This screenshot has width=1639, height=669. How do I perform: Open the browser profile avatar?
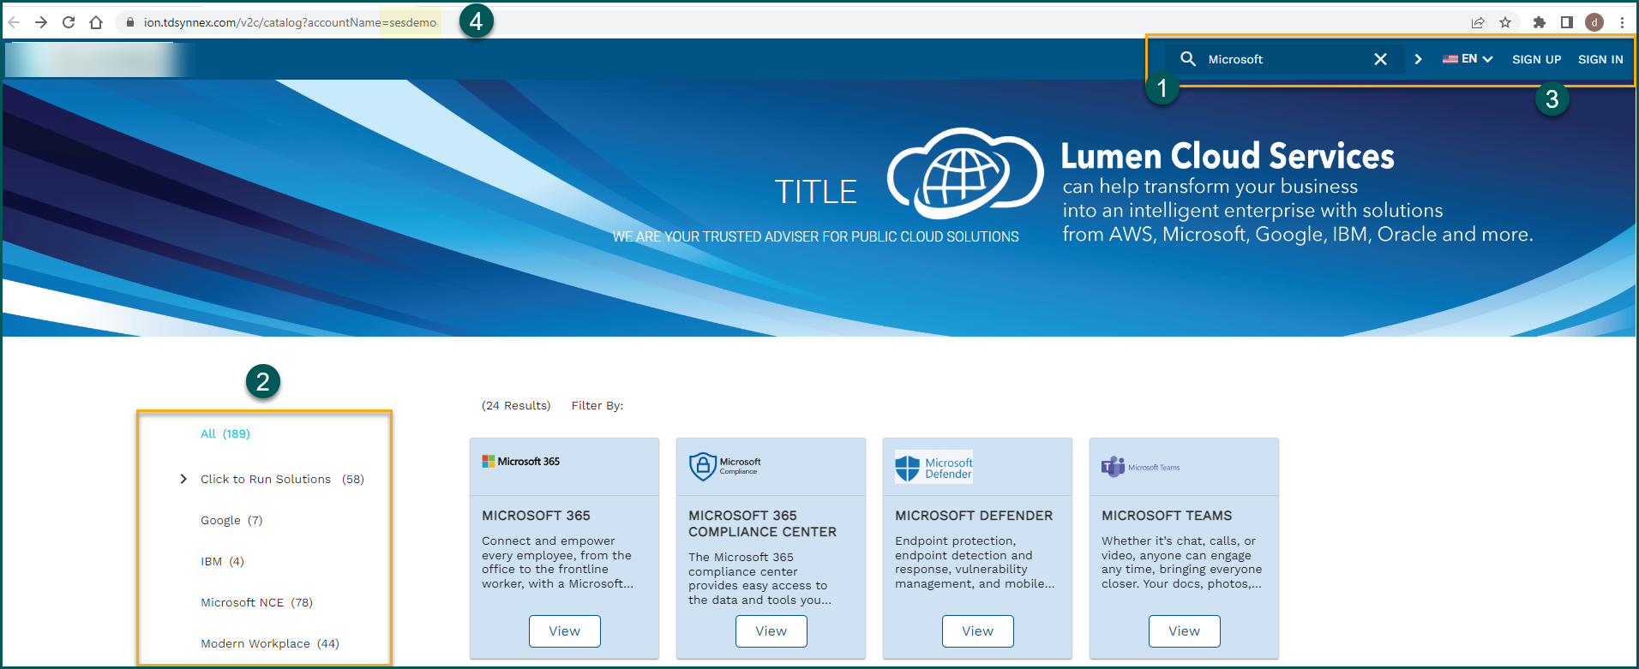1594,22
